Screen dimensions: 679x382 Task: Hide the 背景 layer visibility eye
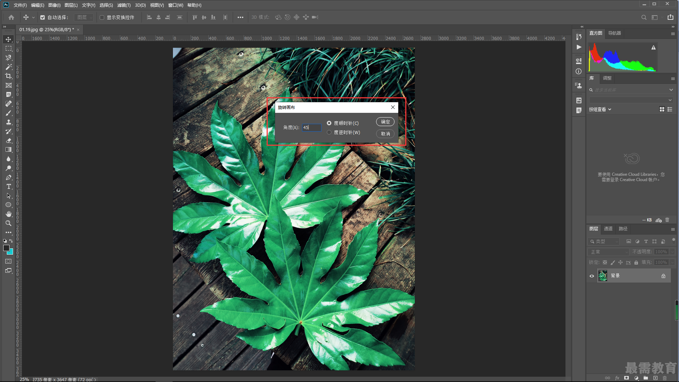pyautogui.click(x=592, y=276)
